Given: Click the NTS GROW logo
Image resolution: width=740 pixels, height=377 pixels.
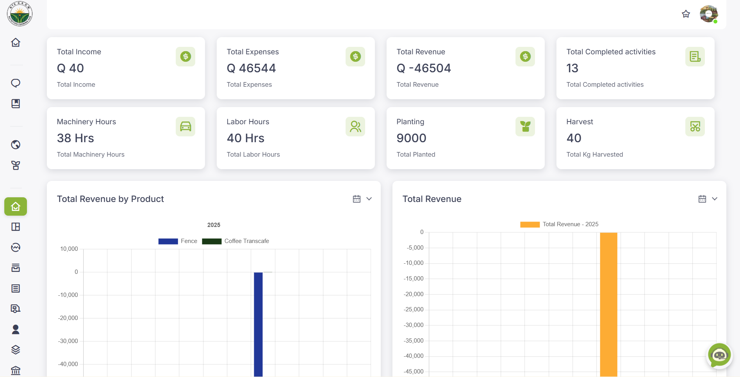Looking at the screenshot, I should pyautogui.click(x=20, y=14).
